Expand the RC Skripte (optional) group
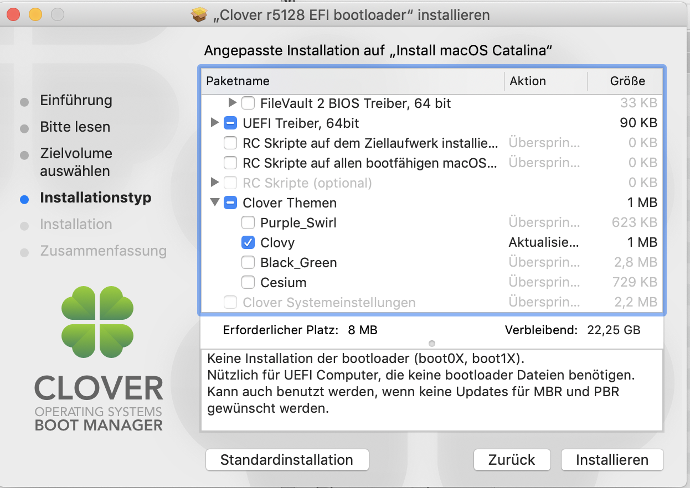This screenshot has width=690, height=488. tap(215, 183)
